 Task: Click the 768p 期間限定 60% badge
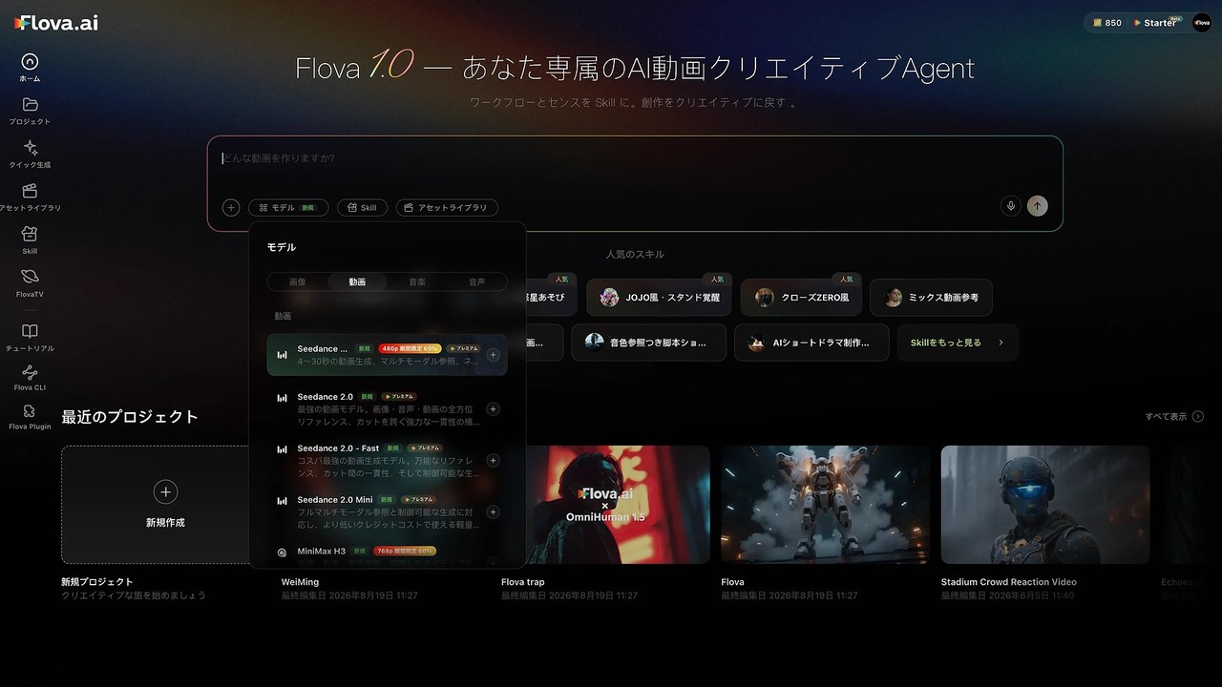405,551
